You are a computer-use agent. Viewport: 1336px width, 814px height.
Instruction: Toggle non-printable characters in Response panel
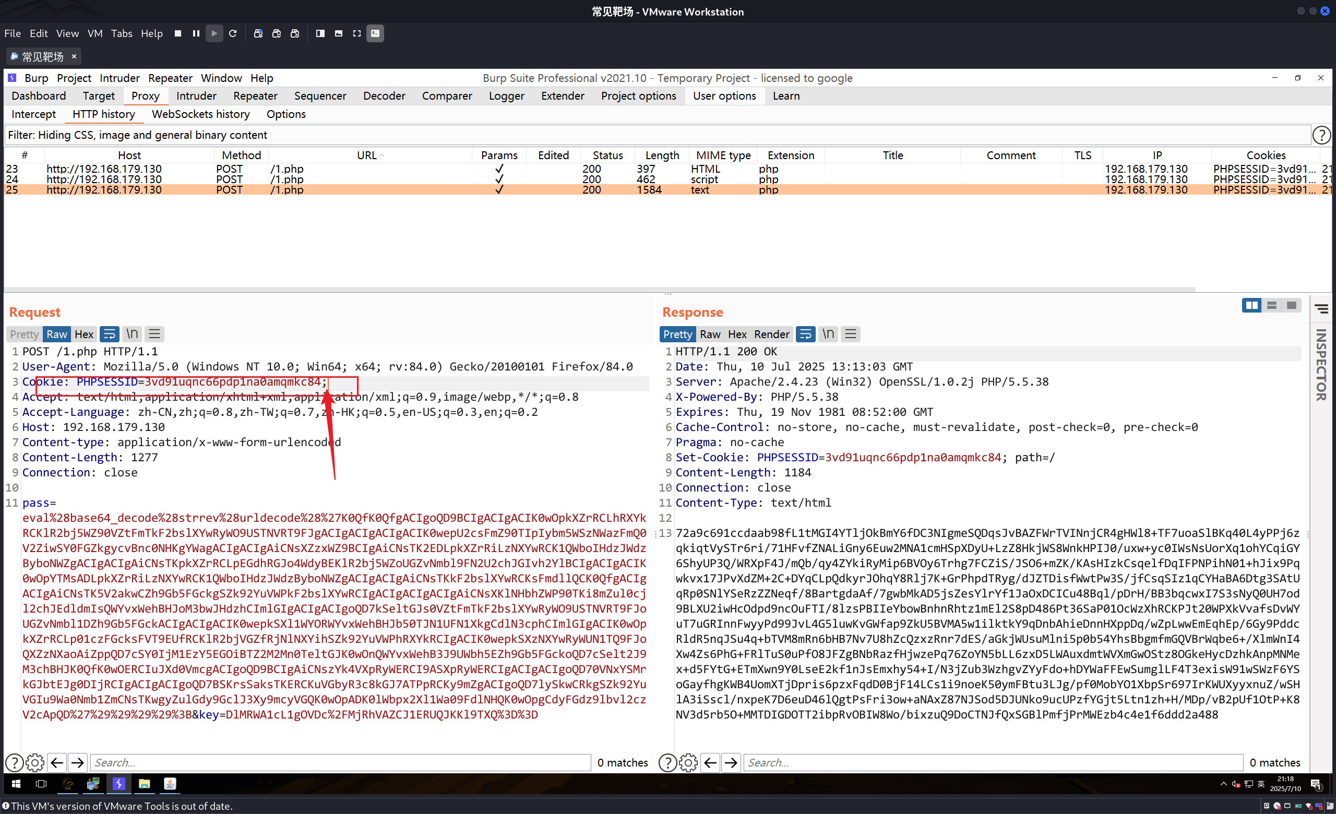pos(828,334)
